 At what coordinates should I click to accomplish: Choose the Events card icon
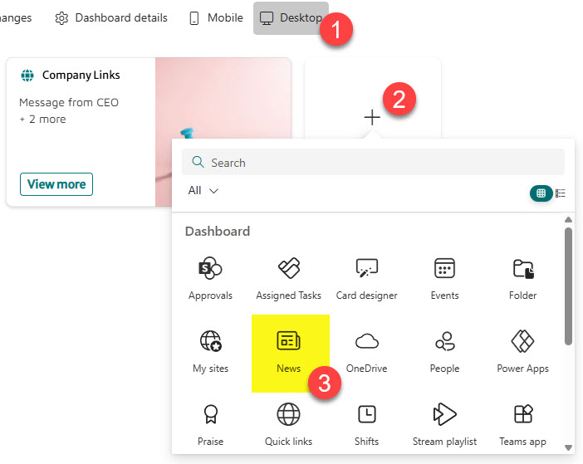pyautogui.click(x=444, y=269)
